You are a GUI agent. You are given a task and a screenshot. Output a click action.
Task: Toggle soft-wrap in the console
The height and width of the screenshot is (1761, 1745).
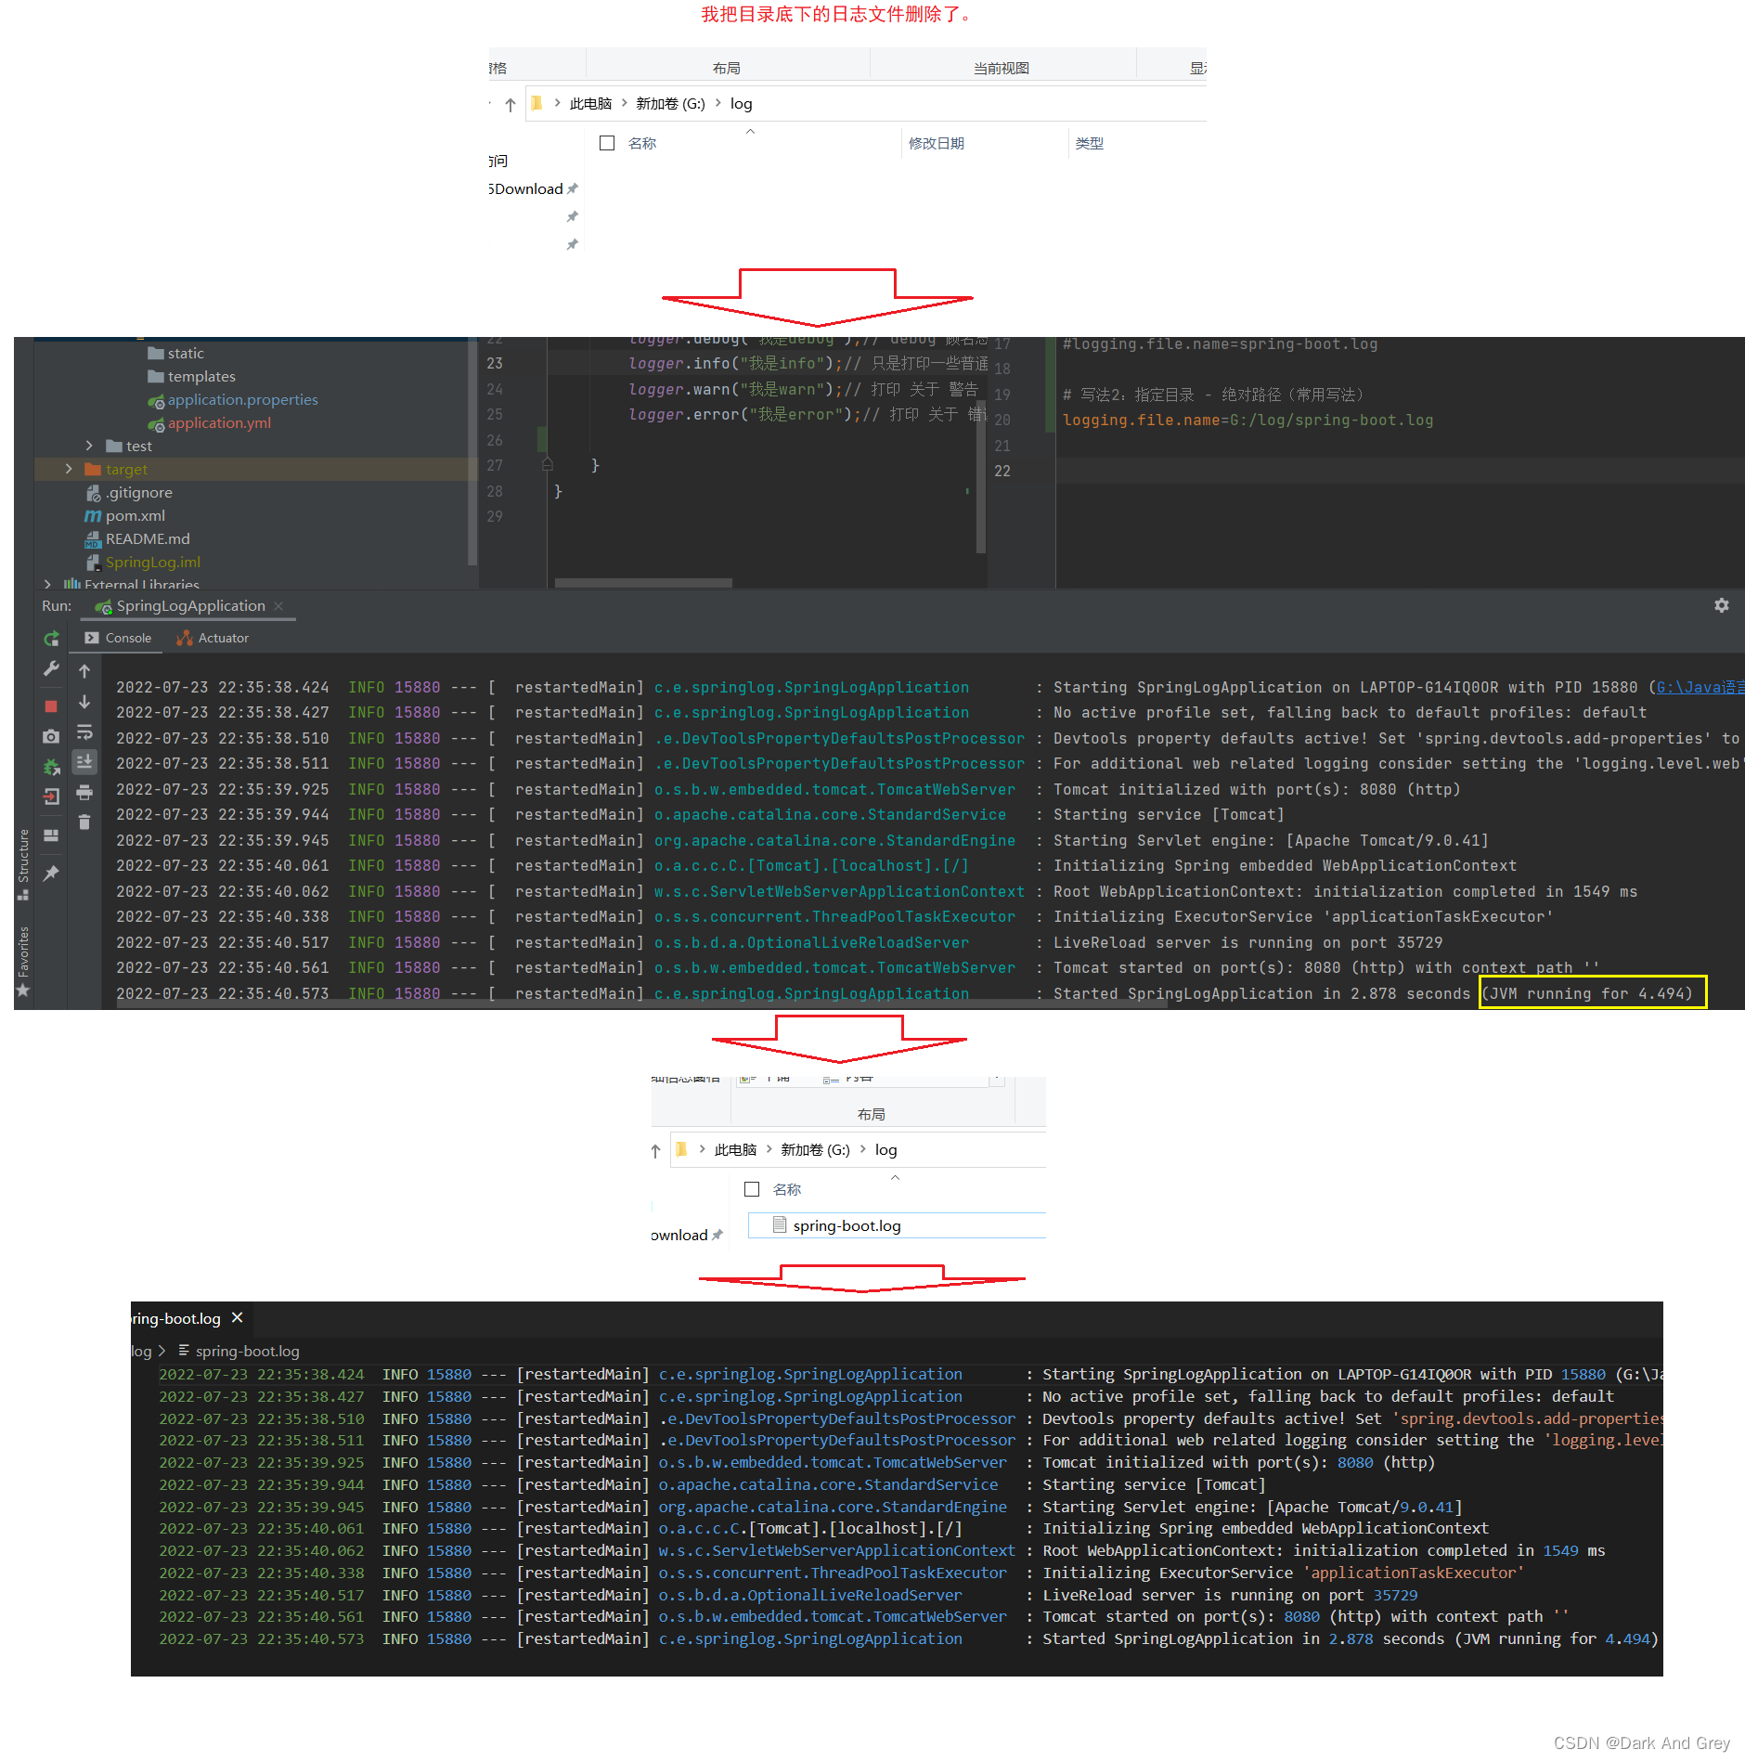pos(84,732)
